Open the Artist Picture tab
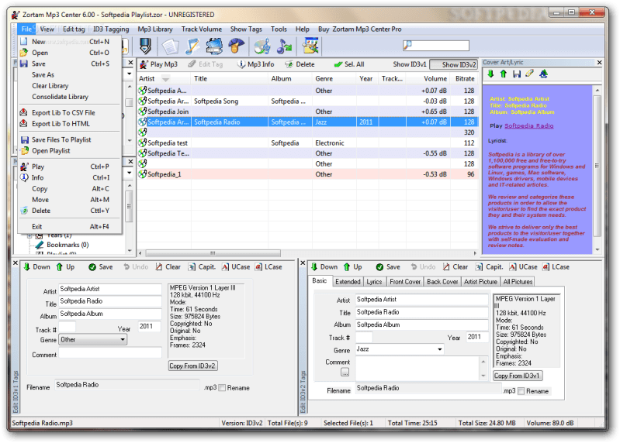The height and width of the screenshot is (443, 620). point(480,282)
